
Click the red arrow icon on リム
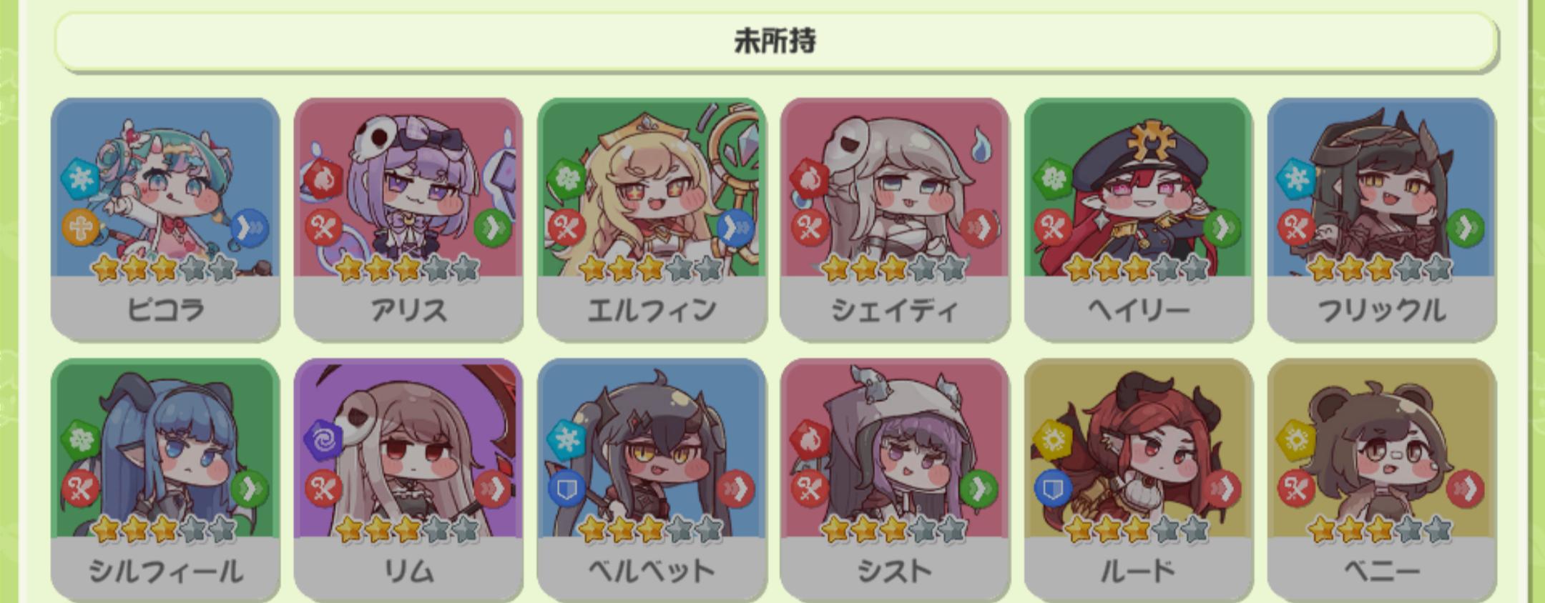coord(493,489)
